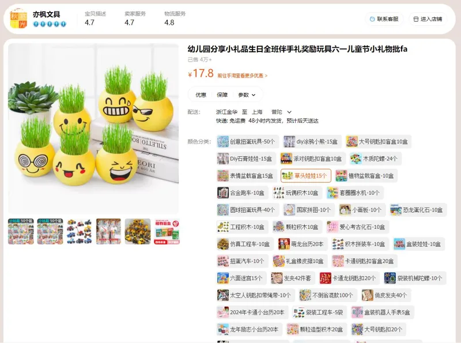
Task: Click the 不倒翁混款100个 variant image icon
Action: point(305,295)
